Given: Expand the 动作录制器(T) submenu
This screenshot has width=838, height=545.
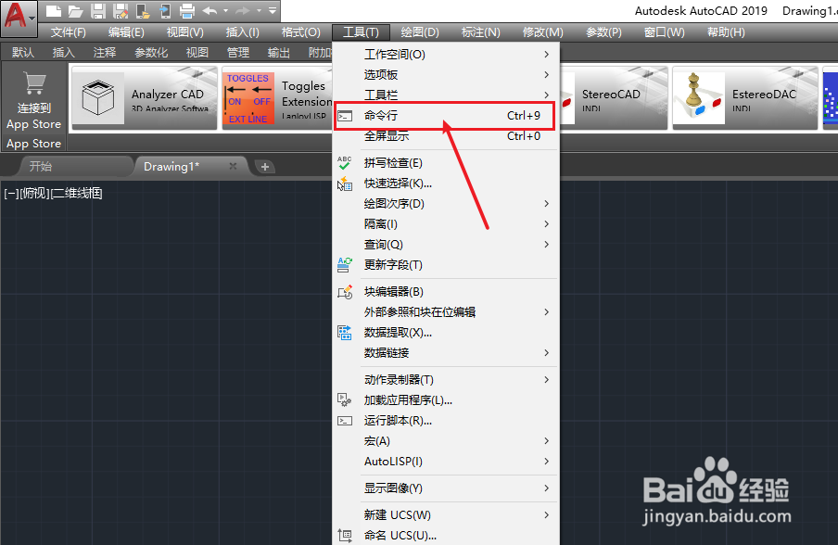Looking at the screenshot, I should (446, 380).
